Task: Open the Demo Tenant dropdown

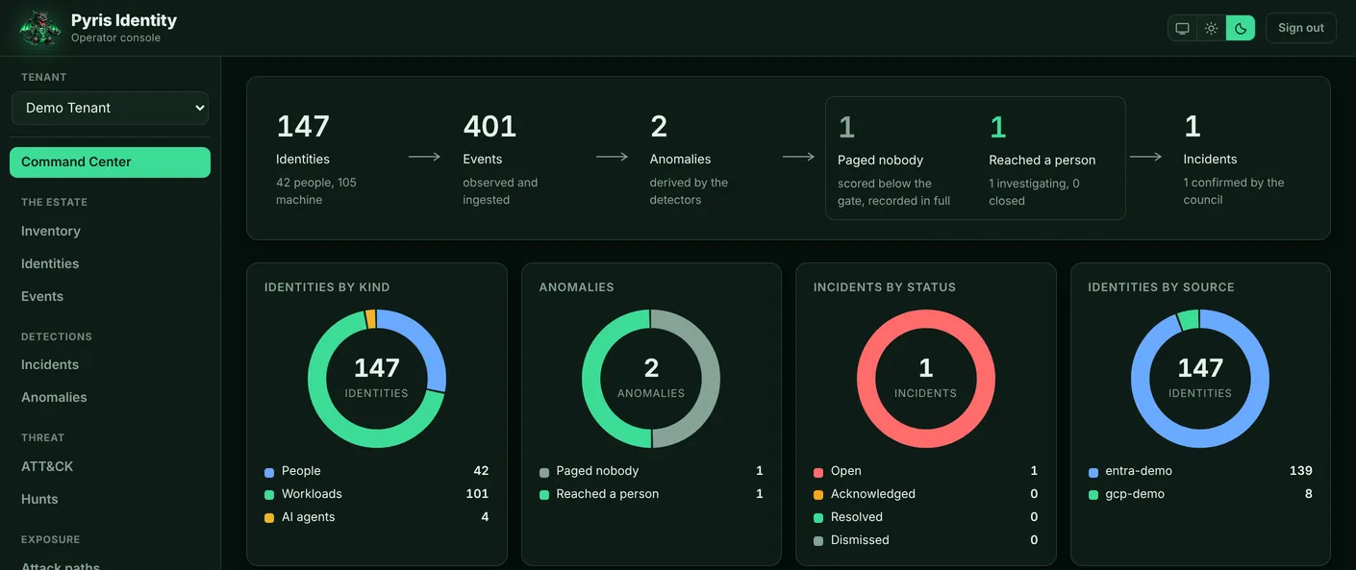Action: click(x=110, y=108)
